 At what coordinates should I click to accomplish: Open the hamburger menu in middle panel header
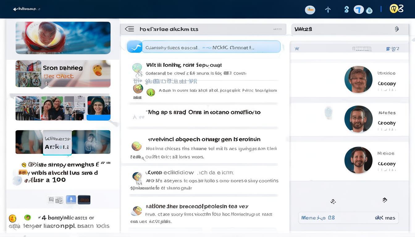(x=129, y=29)
